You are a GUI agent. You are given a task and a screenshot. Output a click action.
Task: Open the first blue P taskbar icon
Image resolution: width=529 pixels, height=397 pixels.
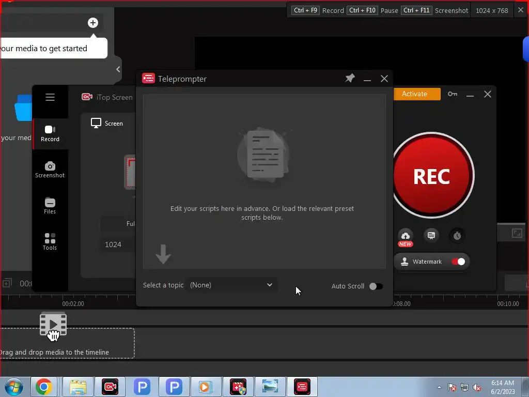(x=142, y=387)
